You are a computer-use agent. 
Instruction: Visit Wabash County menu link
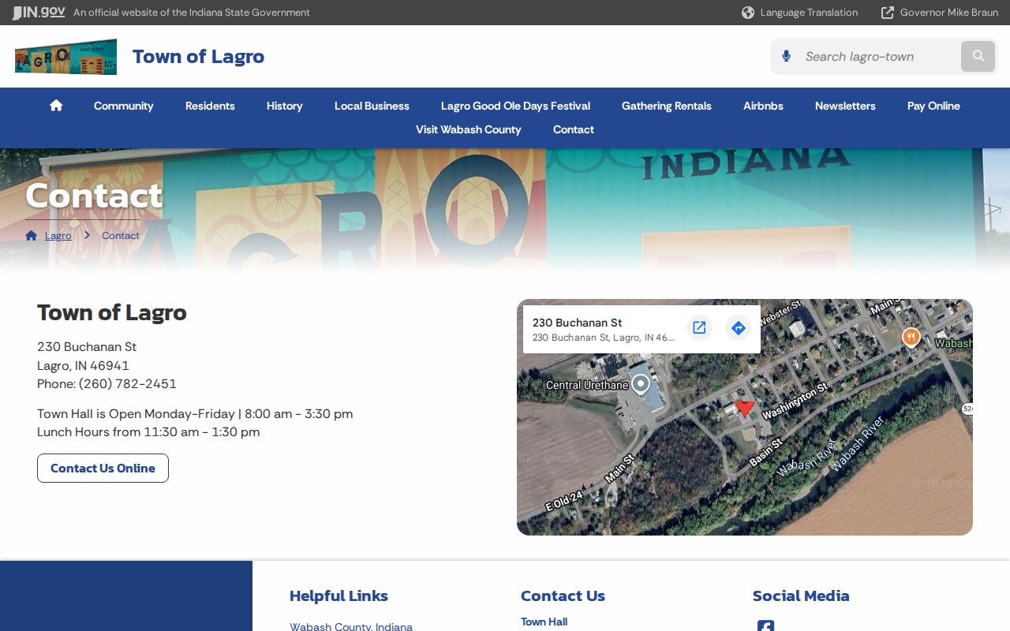point(469,129)
